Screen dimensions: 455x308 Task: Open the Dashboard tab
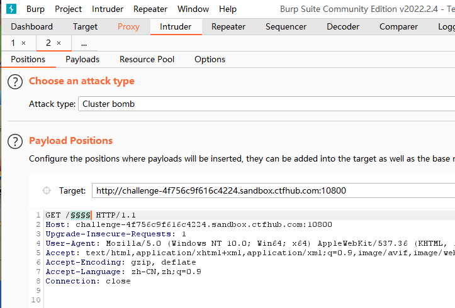pyautogui.click(x=31, y=26)
